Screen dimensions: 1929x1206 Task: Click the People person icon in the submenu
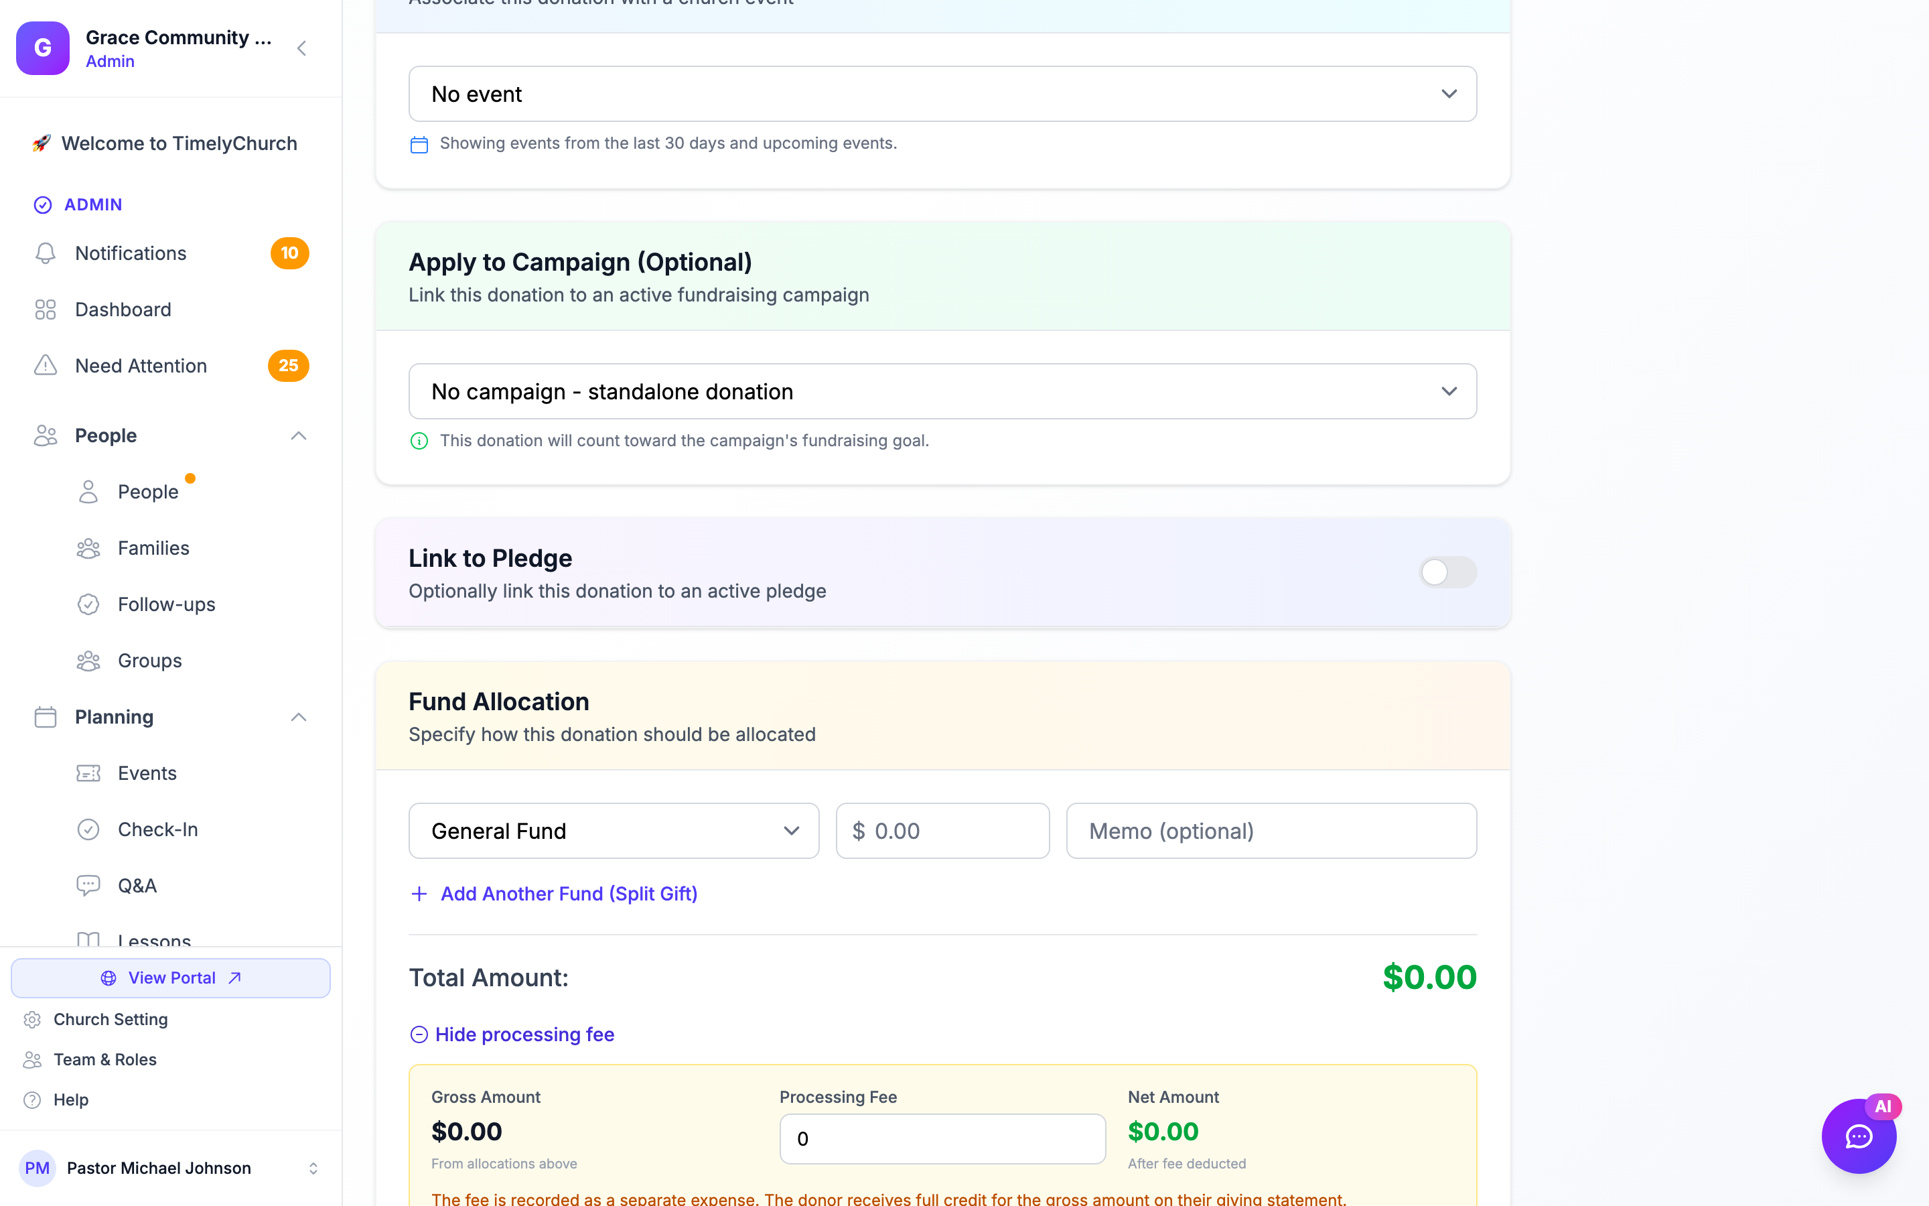coord(88,492)
